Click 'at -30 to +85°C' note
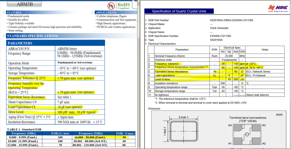291x149 pixels. coord(255,68)
